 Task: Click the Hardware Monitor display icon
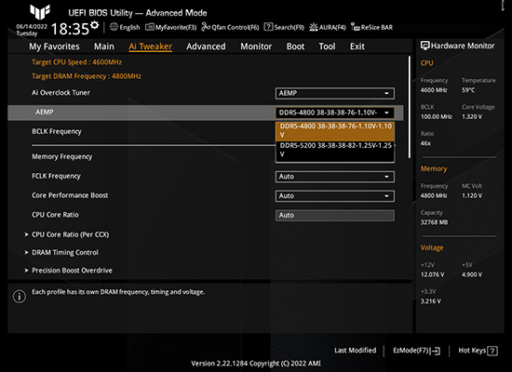[424, 46]
